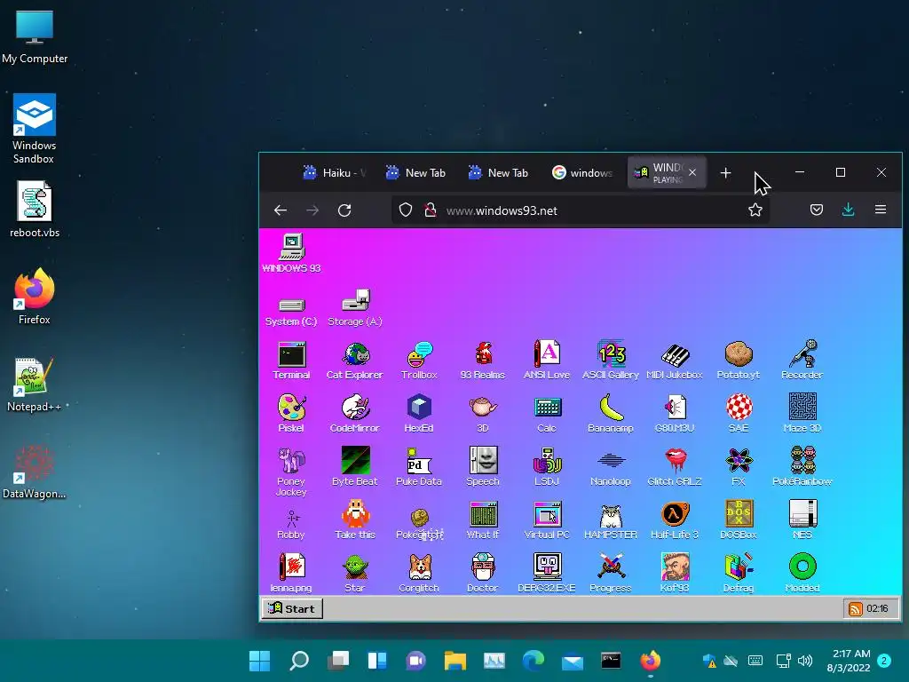The width and height of the screenshot is (909, 682).
Task: Open the Windows taskbar Start menu
Action: tap(259, 661)
